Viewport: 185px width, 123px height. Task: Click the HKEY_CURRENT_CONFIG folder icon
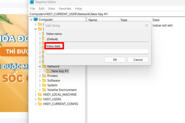pos(40,104)
